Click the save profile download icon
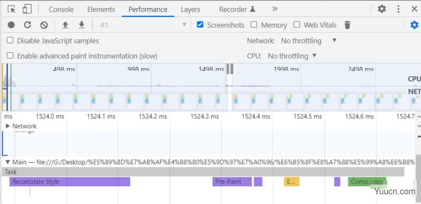This screenshot has width=421, height=204. click(x=82, y=25)
